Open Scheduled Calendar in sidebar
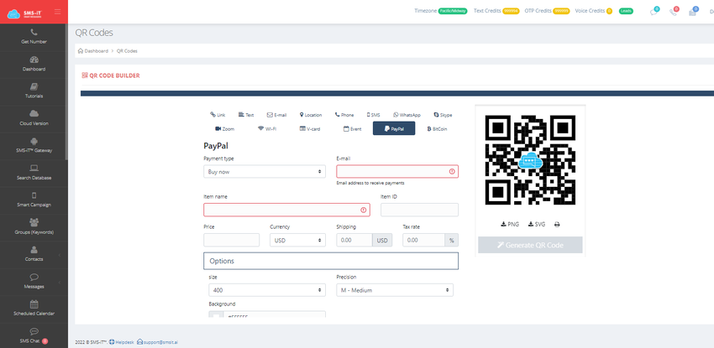This screenshot has width=714, height=348. click(x=34, y=309)
